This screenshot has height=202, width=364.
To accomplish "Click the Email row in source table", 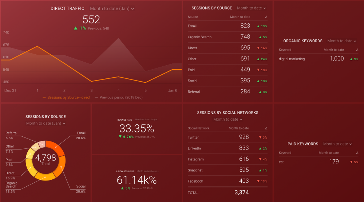I will click(192, 26).
